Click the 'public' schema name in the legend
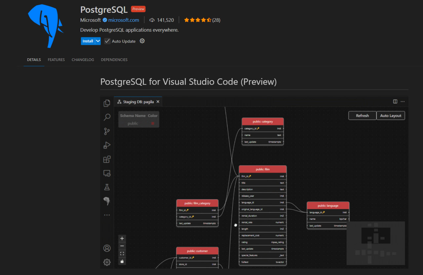This screenshot has width=423, height=275. (x=133, y=123)
